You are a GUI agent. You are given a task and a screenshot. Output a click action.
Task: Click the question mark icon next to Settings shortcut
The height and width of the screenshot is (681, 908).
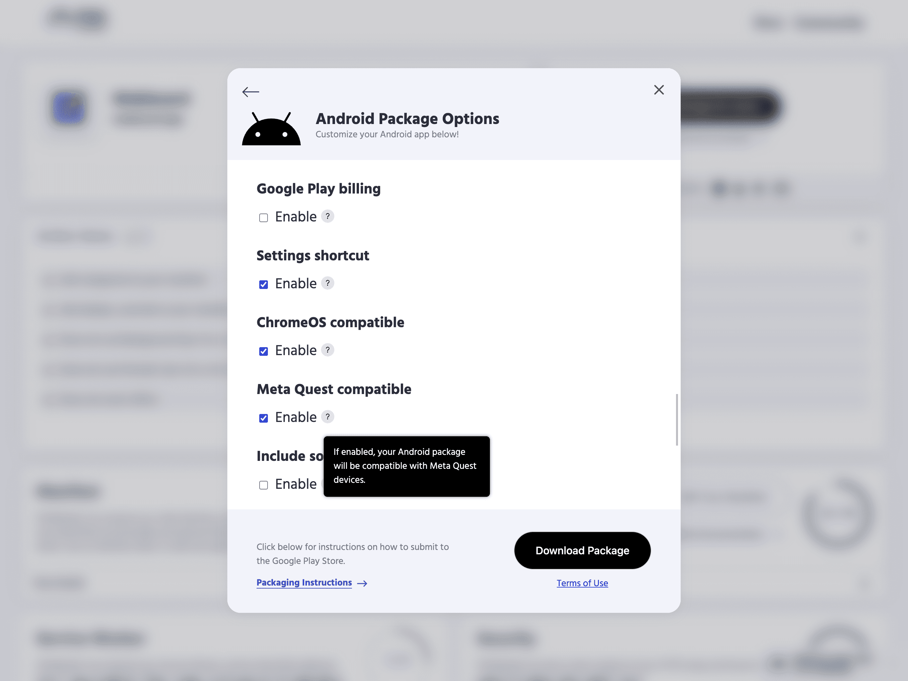(327, 283)
